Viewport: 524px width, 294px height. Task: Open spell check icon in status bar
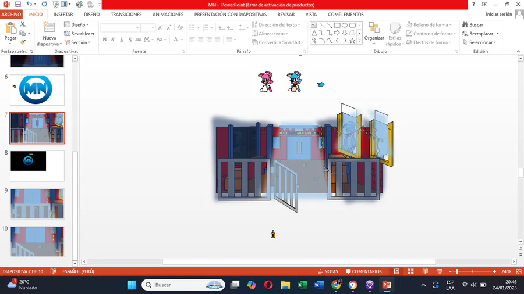pos(53,271)
